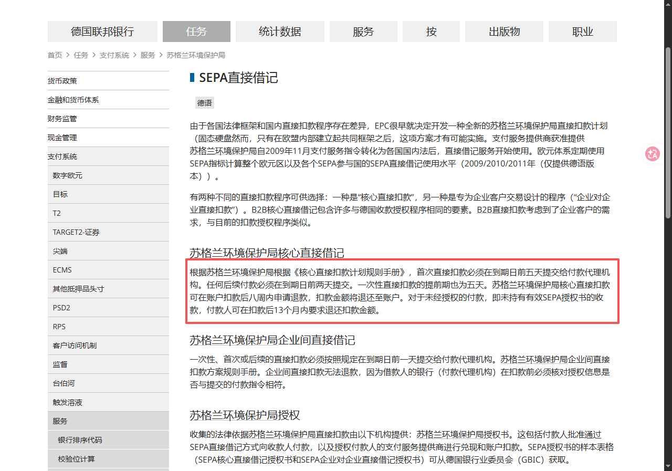Click the 苏格兰环境保护局企业间直接 underlined link

(555, 360)
